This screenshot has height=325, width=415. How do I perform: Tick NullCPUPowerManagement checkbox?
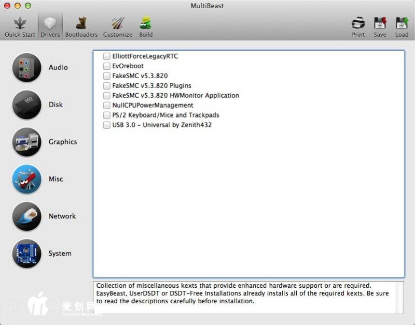tap(107, 105)
